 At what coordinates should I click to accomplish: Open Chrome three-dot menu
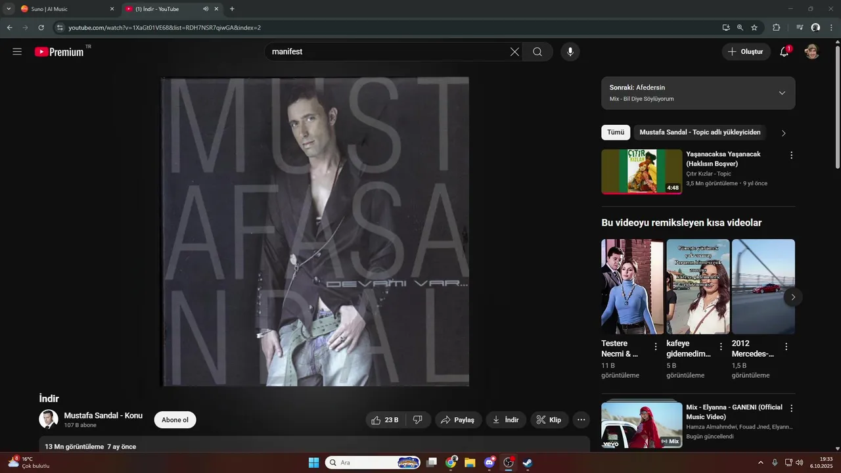click(831, 28)
